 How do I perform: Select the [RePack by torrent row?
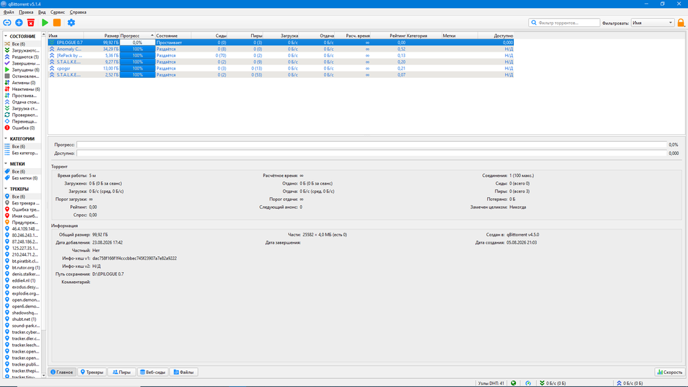[x=281, y=55]
